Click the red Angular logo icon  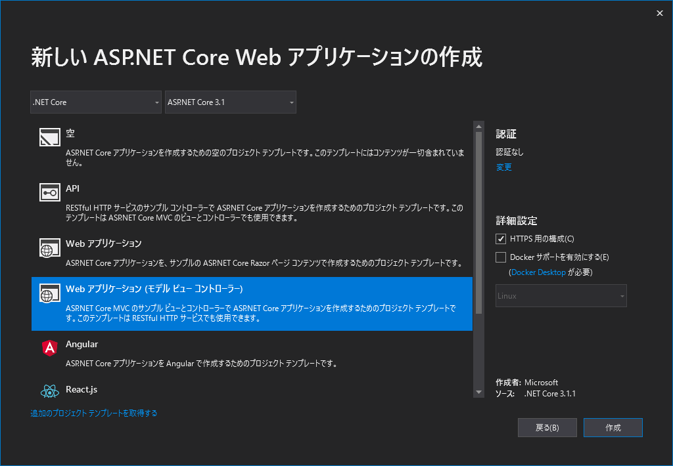coord(50,348)
